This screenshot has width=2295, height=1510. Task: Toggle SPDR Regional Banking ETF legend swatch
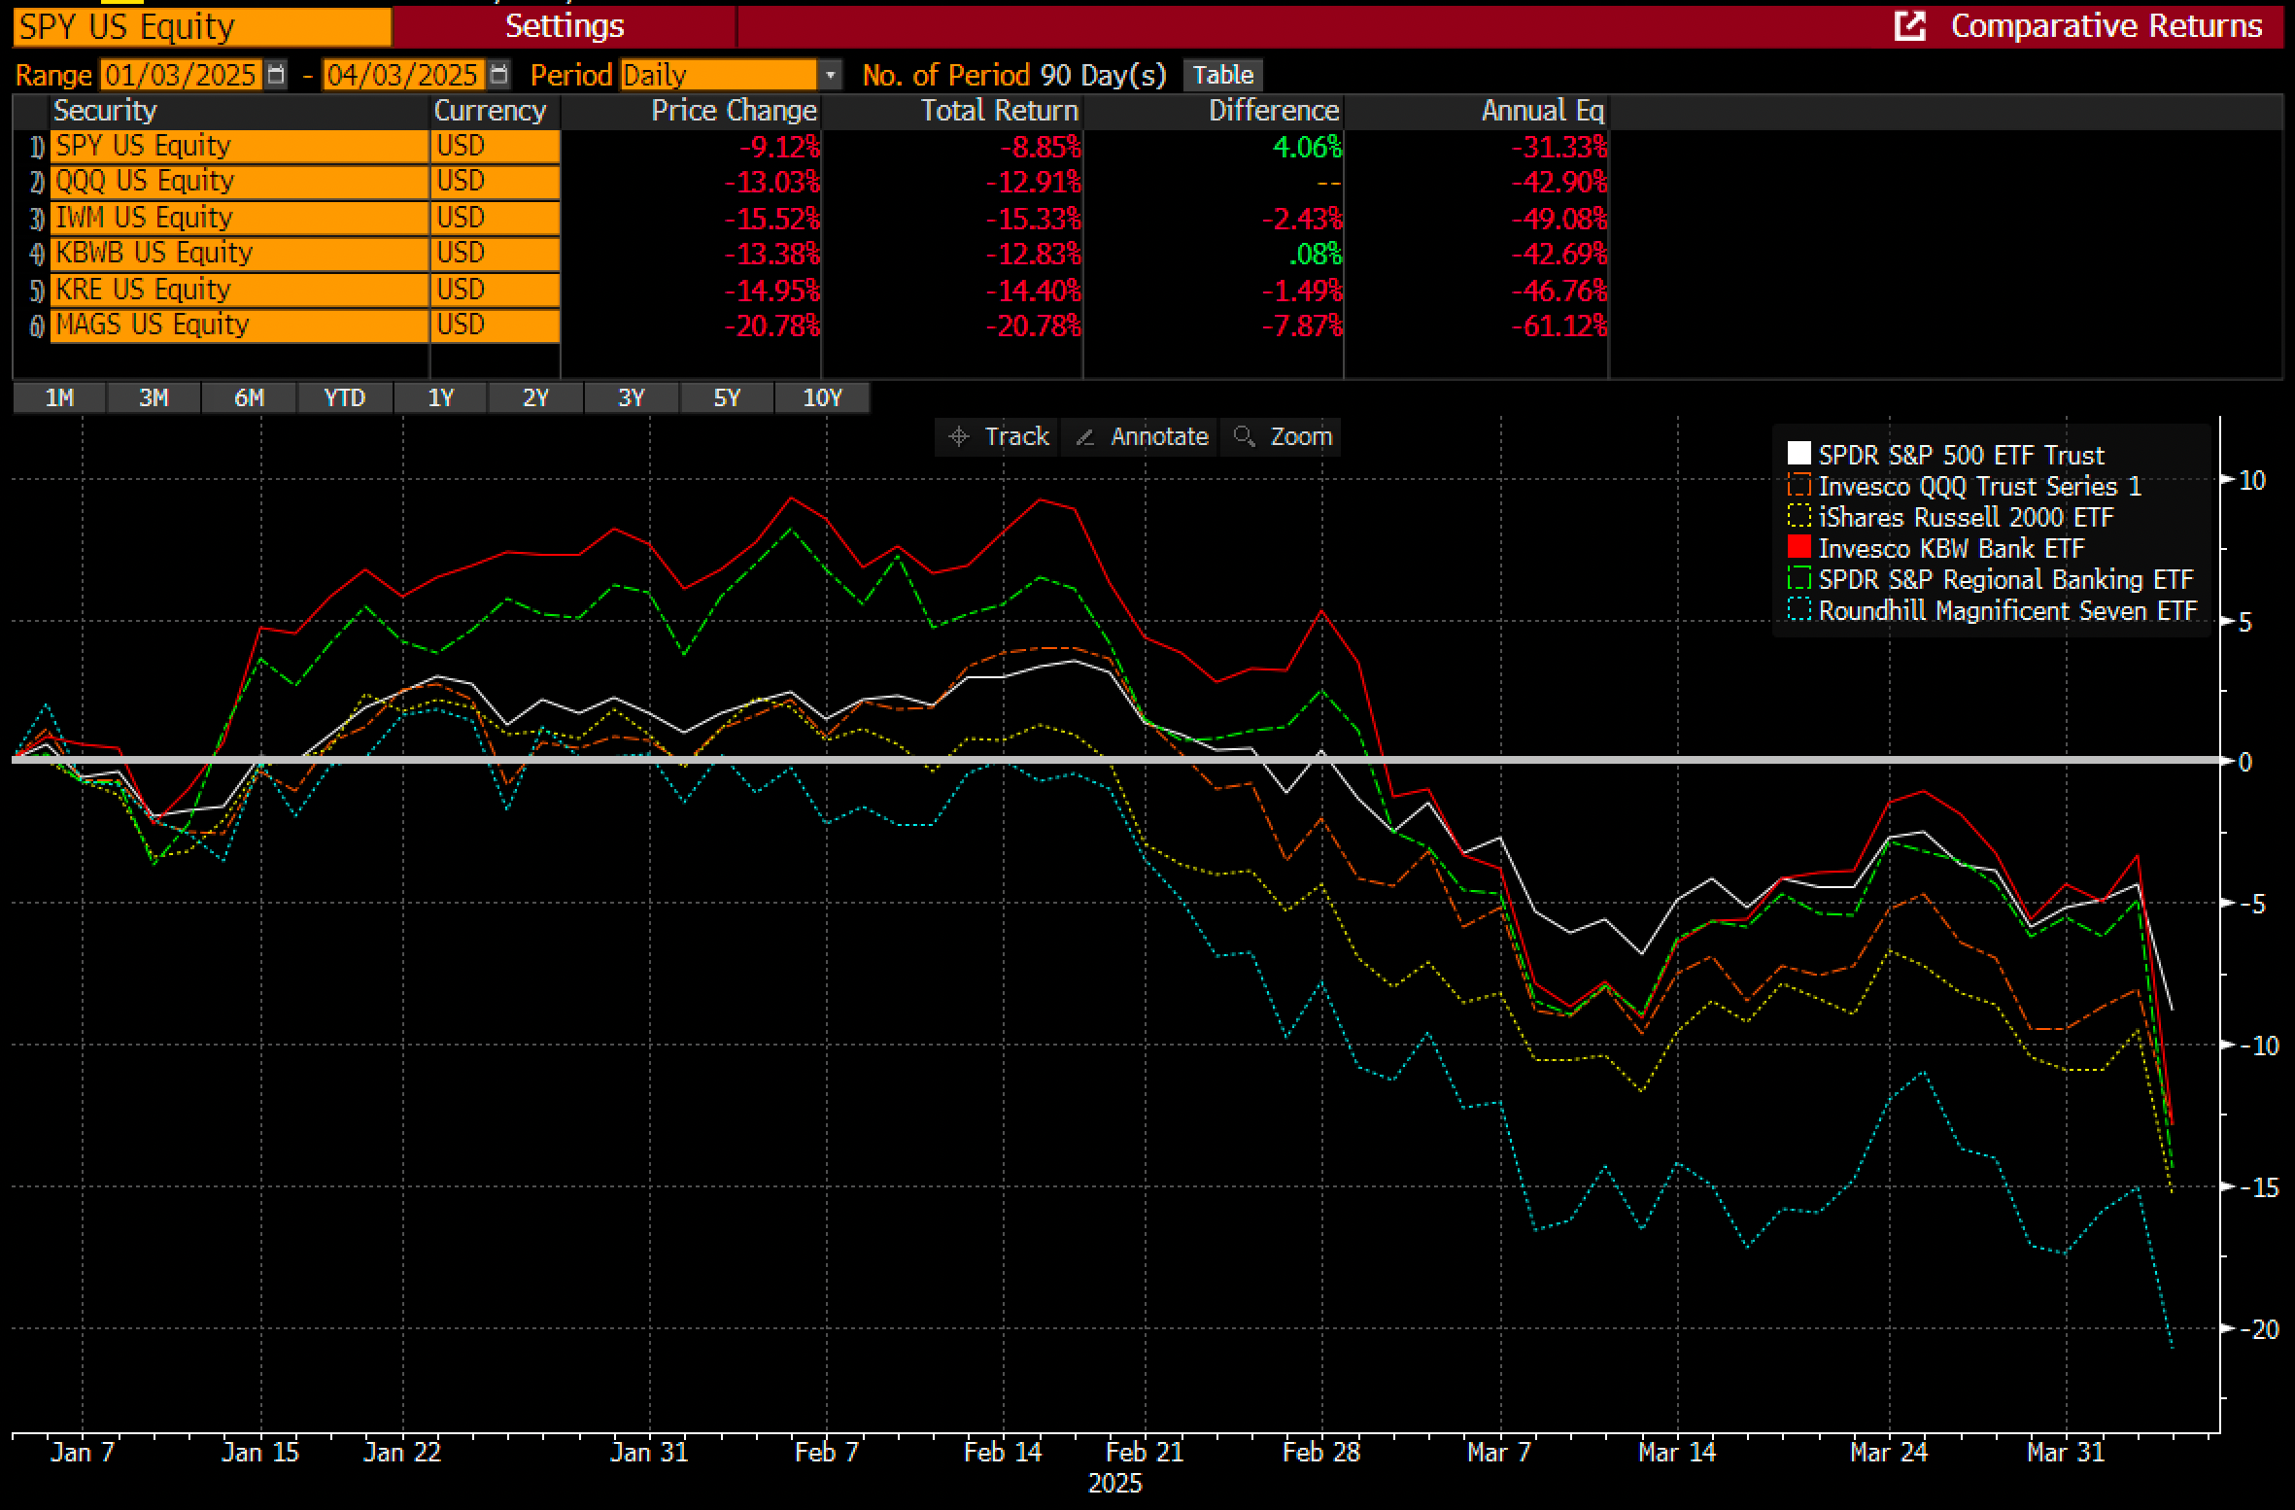[x=1798, y=578]
